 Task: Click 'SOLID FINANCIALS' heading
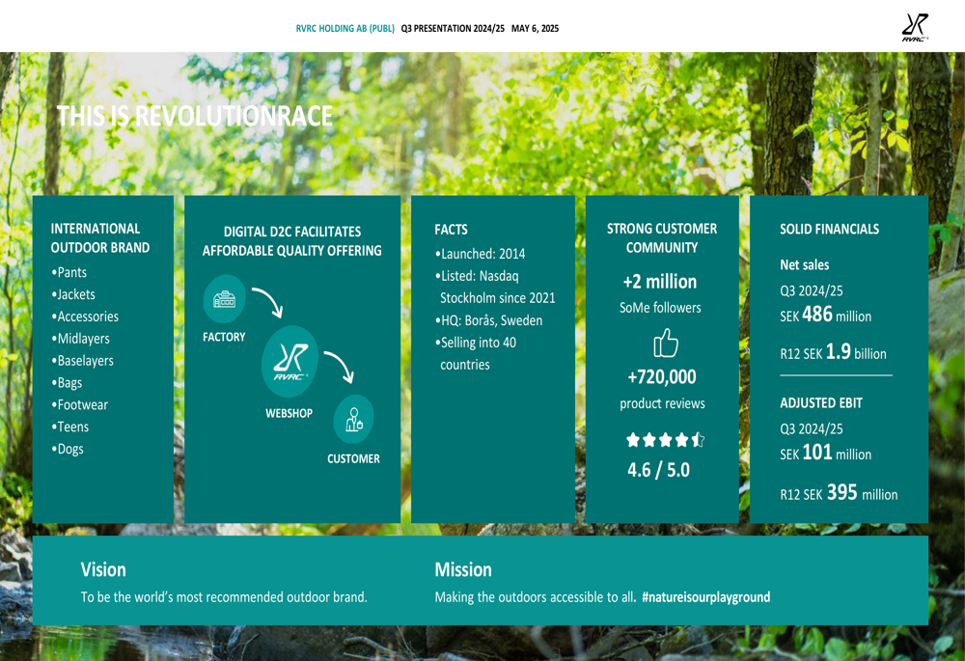tap(830, 230)
